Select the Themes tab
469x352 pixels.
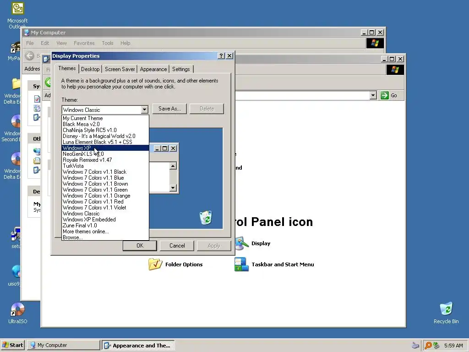coord(67,68)
